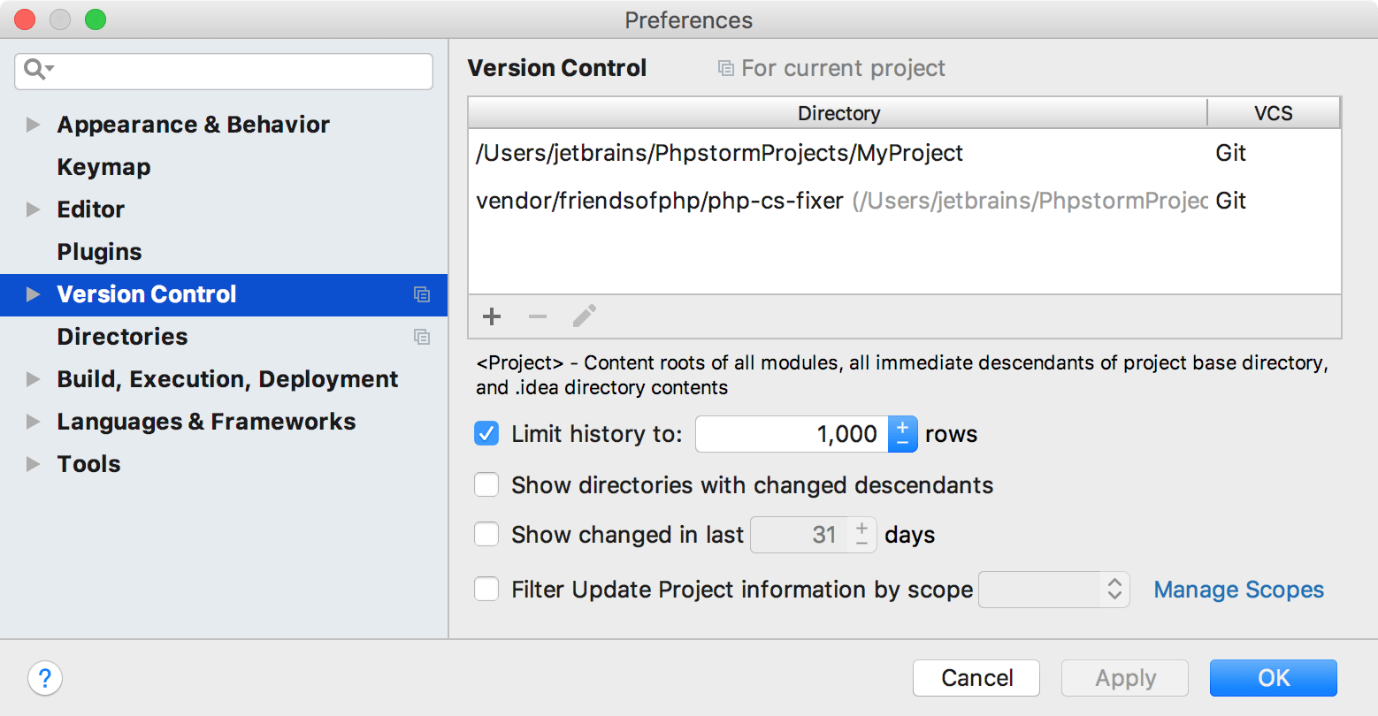Viewport: 1378px width, 716px height.
Task: Add a new VCS directory mapping
Action: coord(492,316)
